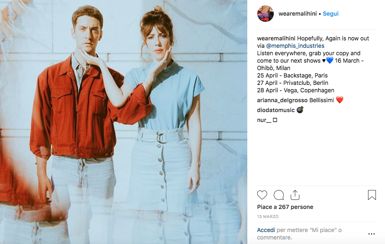Viewport: 385px width, 244px height.
Task: Click Accedi to log in
Action: [266, 230]
